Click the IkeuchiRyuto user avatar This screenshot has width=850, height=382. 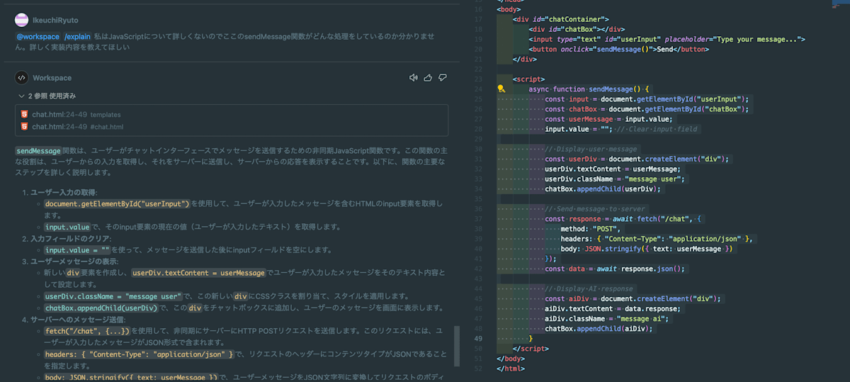coord(22,21)
